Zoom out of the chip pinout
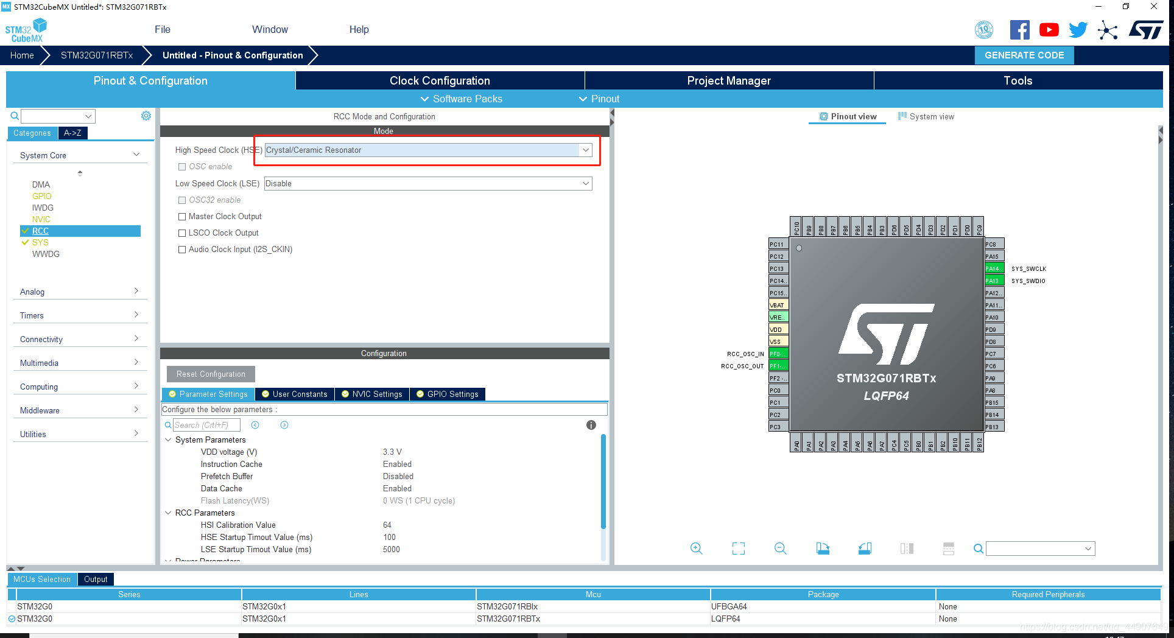The width and height of the screenshot is (1174, 638). [781, 549]
